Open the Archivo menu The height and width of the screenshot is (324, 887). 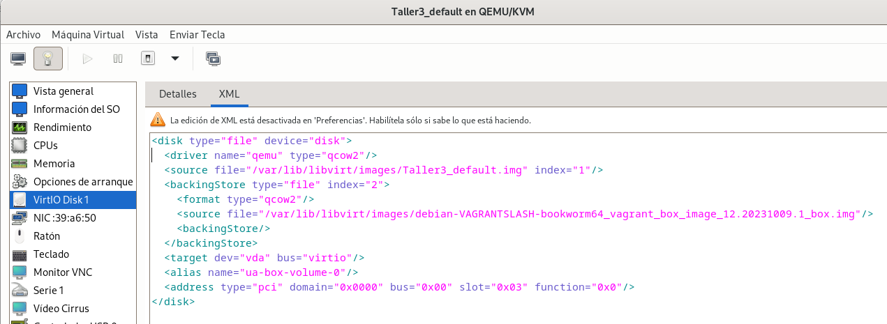[x=23, y=34]
